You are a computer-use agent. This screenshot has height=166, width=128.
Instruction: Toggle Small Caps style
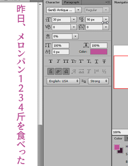[74, 61]
